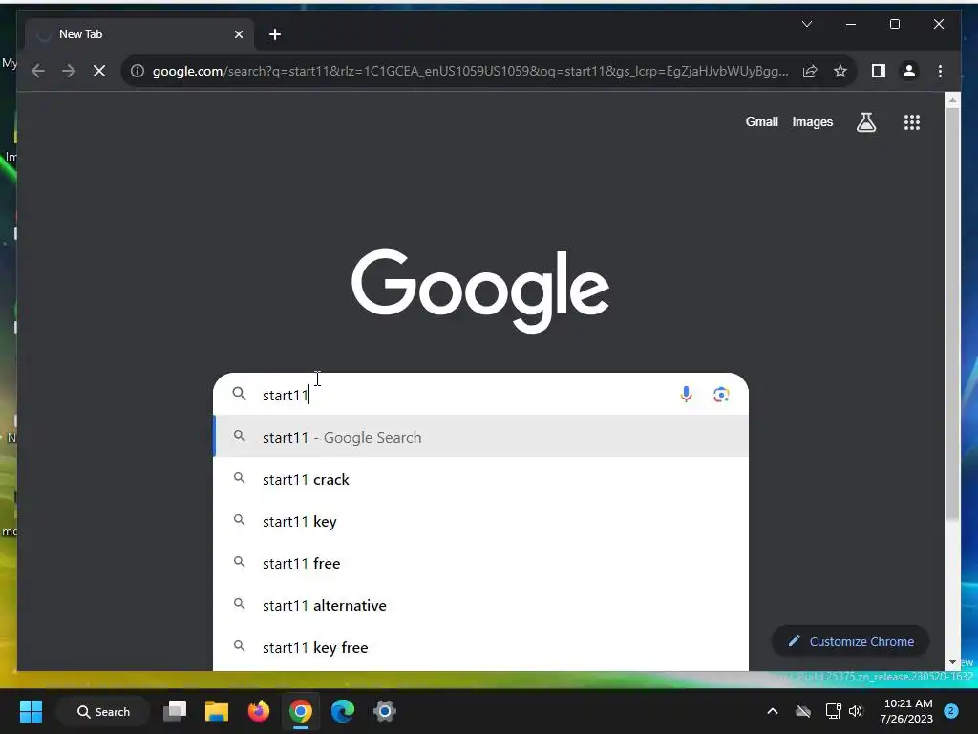Image resolution: width=978 pixels, height=734 pixels.
Task: Open Task View on taskbar
Action: (175, 711)
